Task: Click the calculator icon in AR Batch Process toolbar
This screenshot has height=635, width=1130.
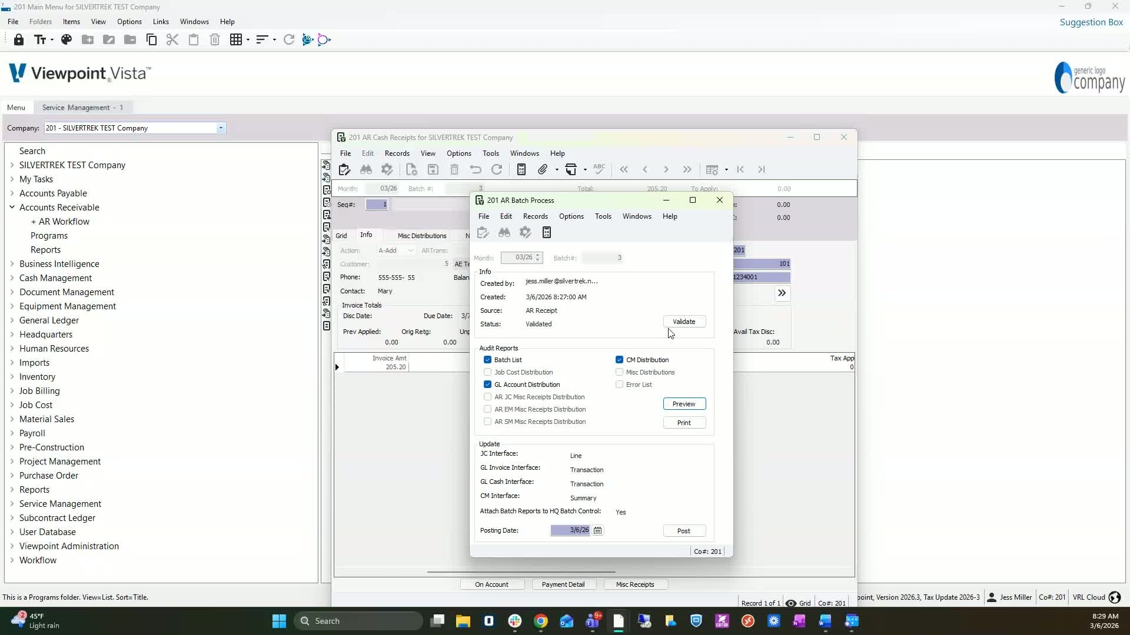Action: (x=547, y=233)
